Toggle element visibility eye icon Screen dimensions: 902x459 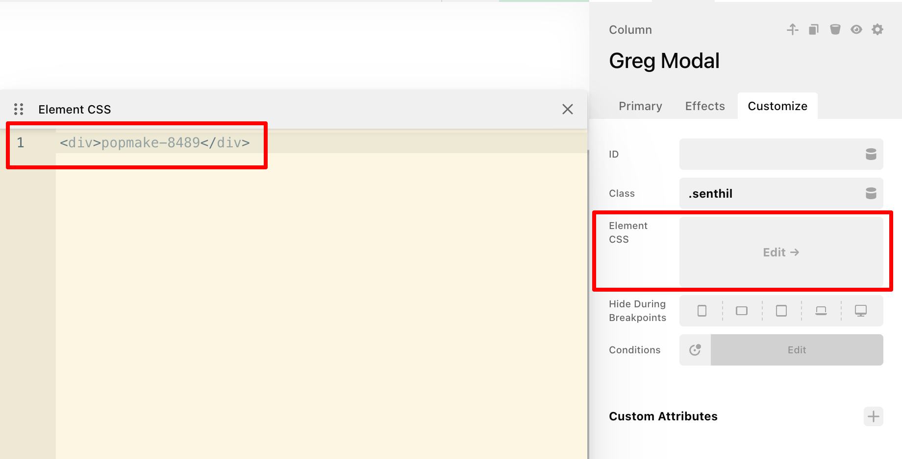coord(856,29)
